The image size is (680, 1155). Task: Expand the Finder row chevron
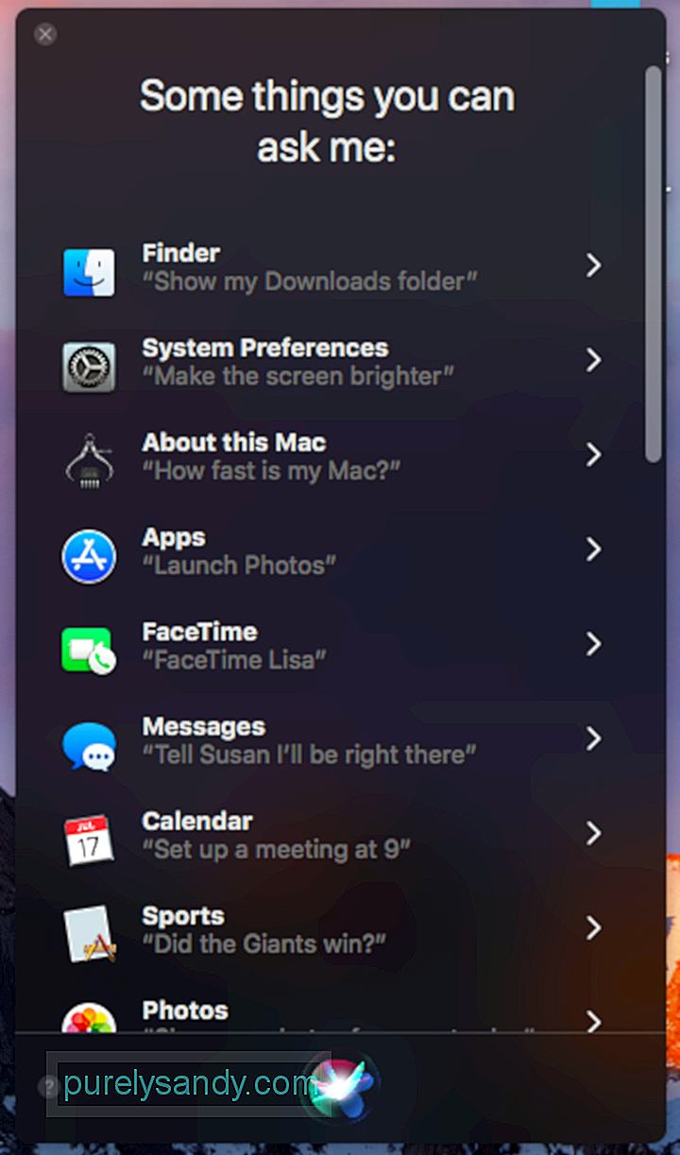(x=593, y=265)
